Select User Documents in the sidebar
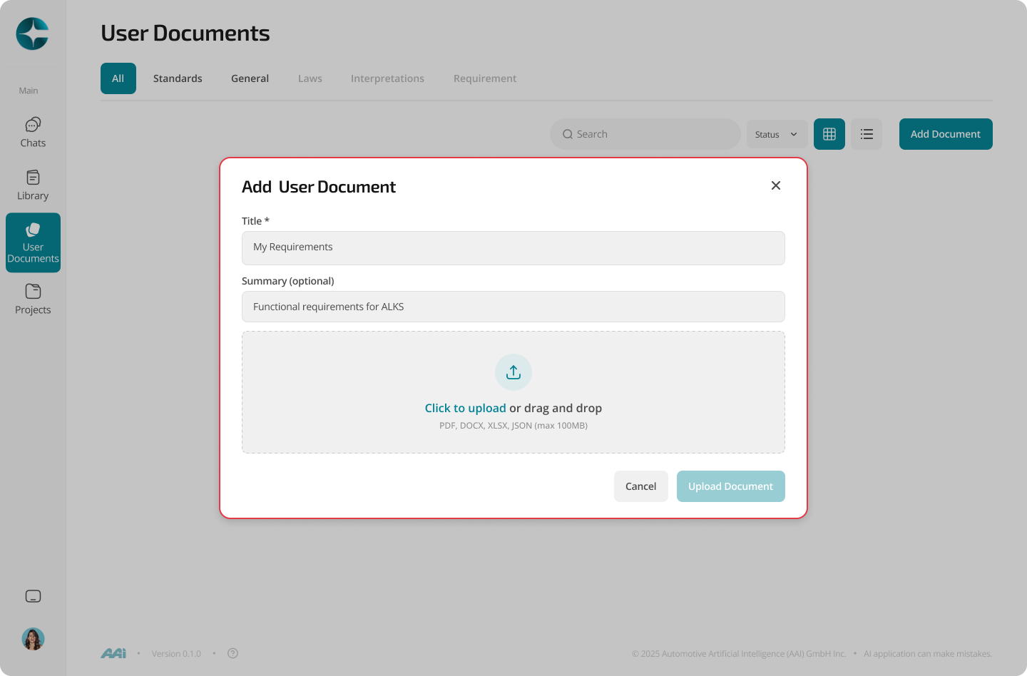 (33, 242)
